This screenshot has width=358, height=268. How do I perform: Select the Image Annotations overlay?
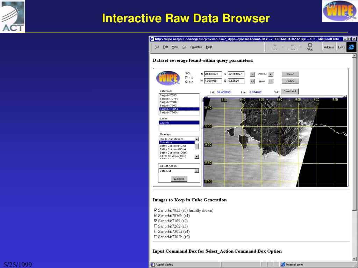point(177,139)
